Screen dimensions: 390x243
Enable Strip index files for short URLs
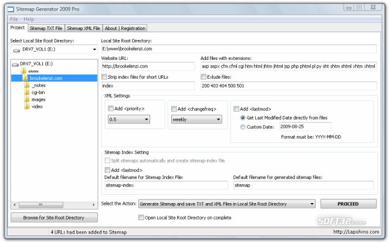click(104, 77)
